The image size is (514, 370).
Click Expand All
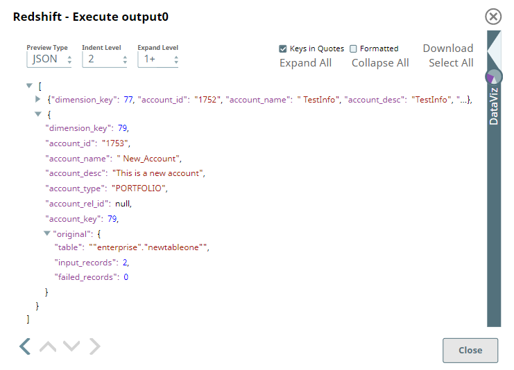coord(305,63)
